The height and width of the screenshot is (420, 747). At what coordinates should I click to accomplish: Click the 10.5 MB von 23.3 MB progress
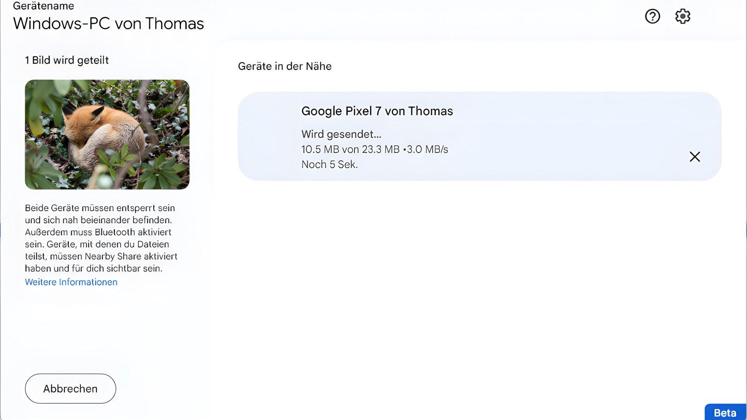pyautogui.click(x=351, y=149)
